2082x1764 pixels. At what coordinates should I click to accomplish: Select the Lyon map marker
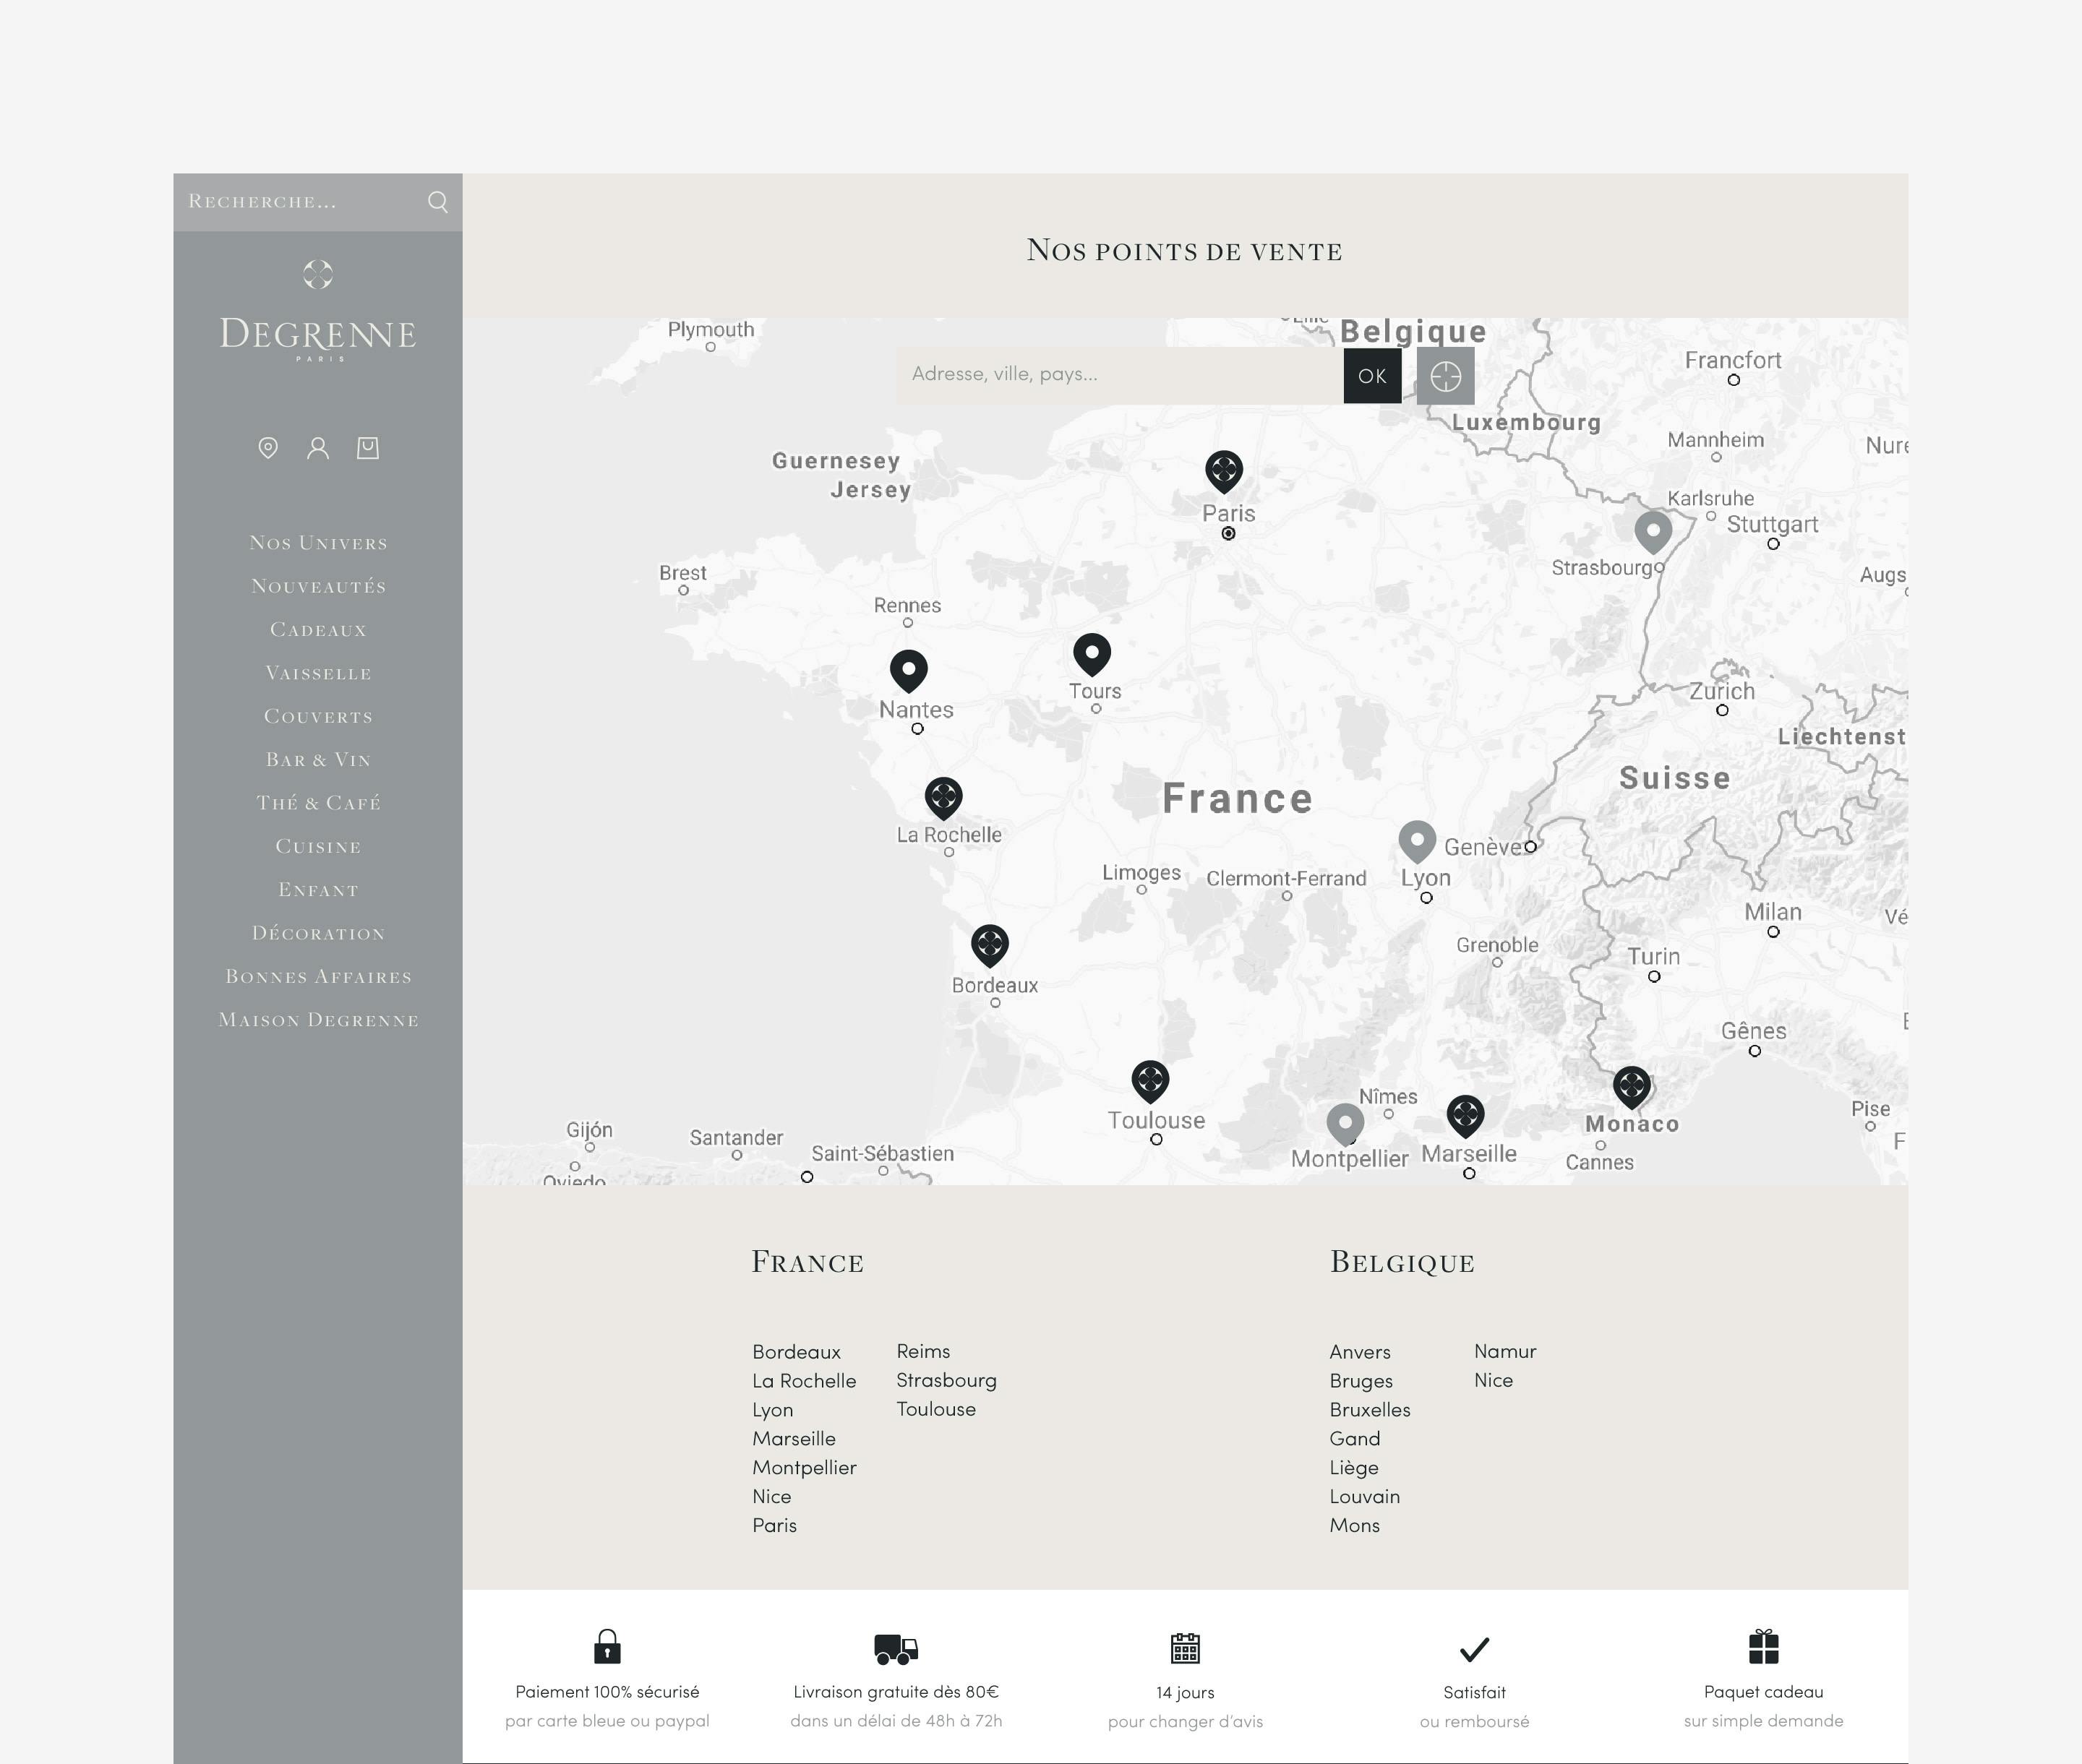[x=1417, y=842]
